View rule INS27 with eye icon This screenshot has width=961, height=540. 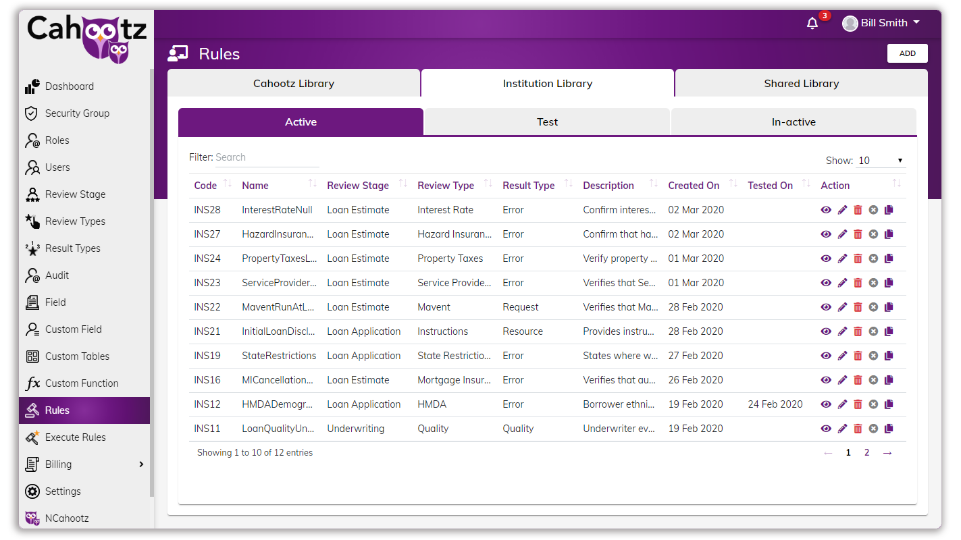pyautogui.click(x=826, y=234)
